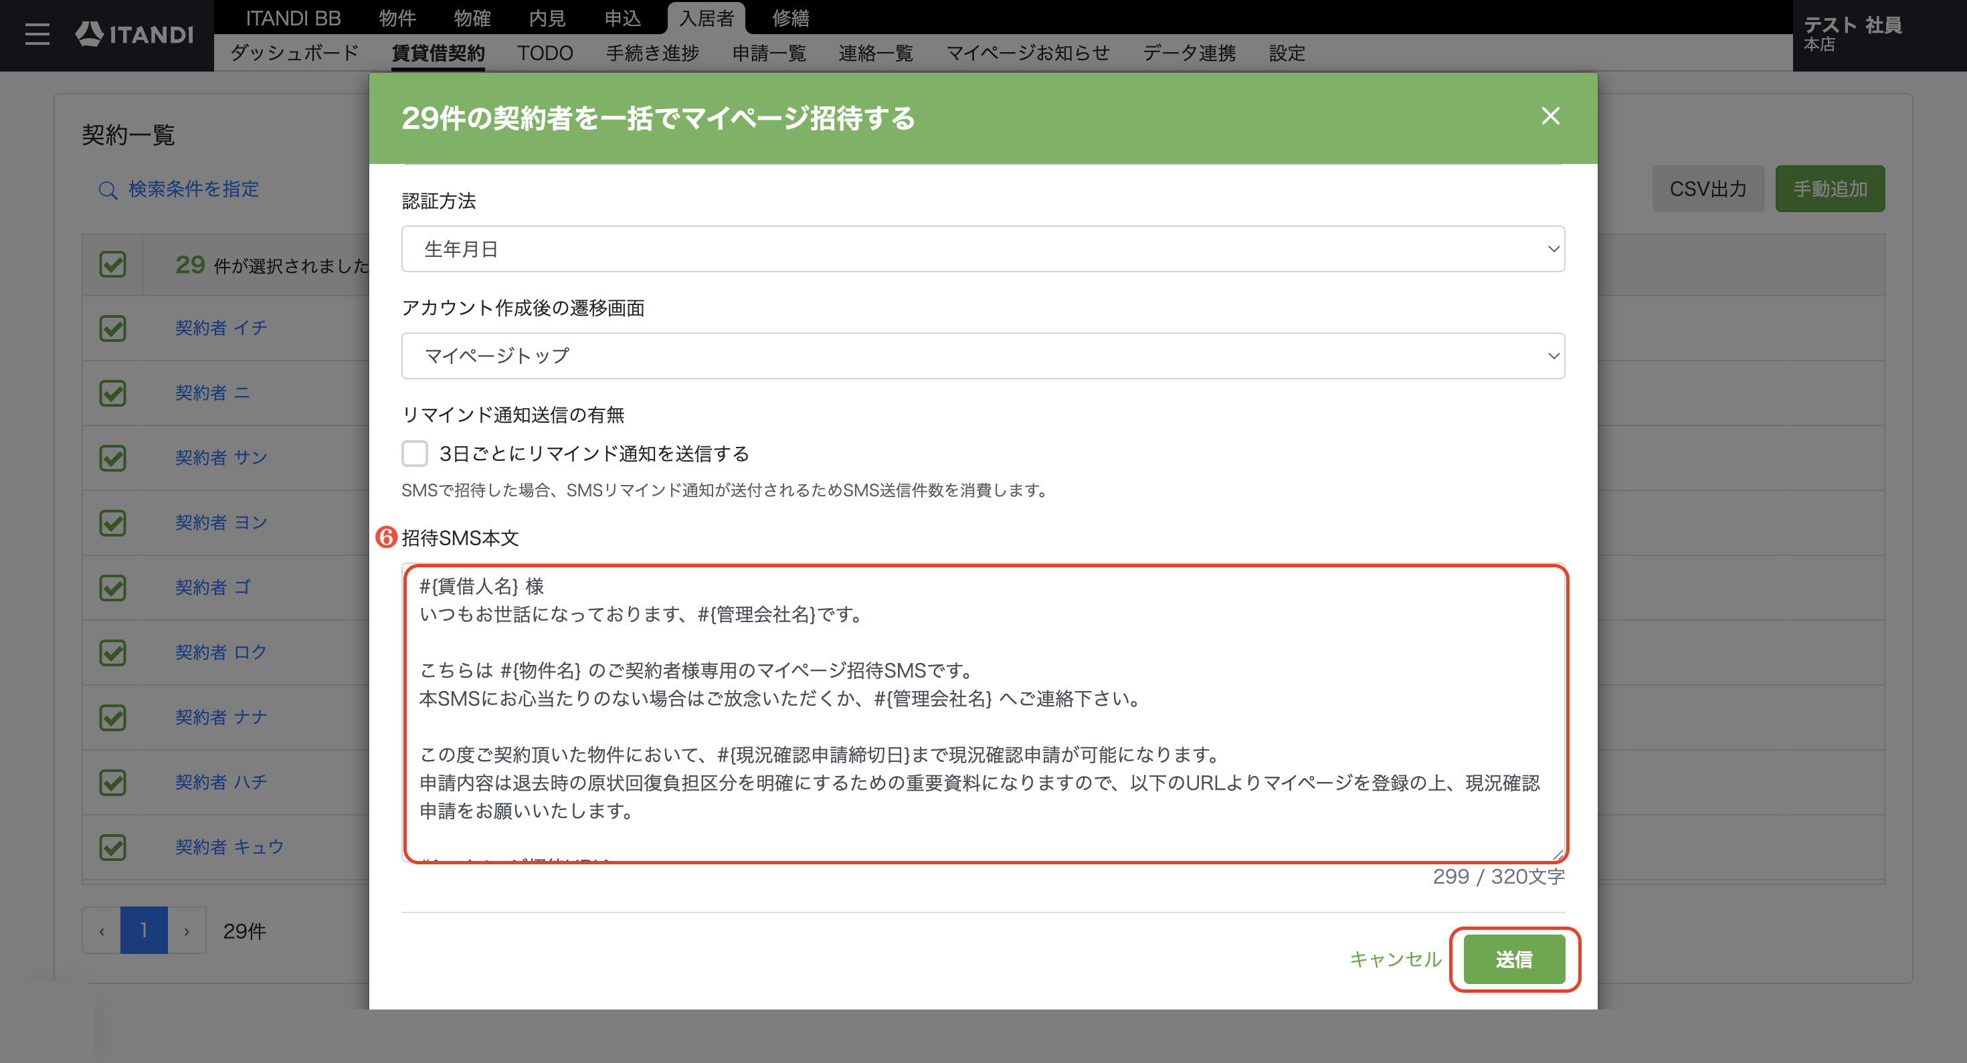Open the hamburger menu icon
Image resolution: width=1967 pixels, height=1063 pixels.
(x=37, y=34)
